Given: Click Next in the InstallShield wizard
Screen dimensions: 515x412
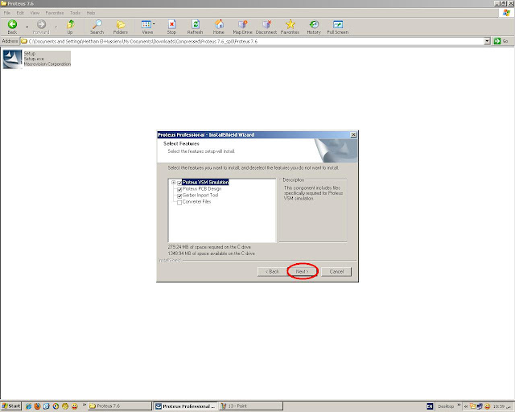Looking at the screenshot, I should (303, 271).
